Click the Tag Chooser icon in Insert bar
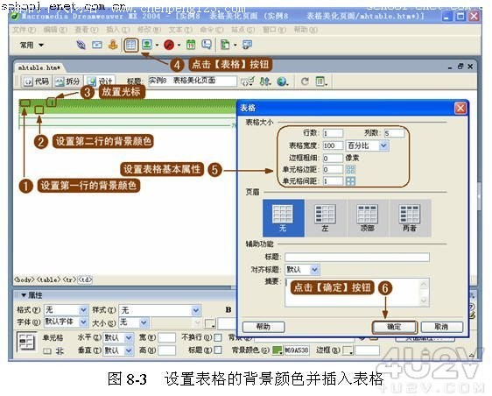Screen dimensions: 492x396 pos(247,45)
